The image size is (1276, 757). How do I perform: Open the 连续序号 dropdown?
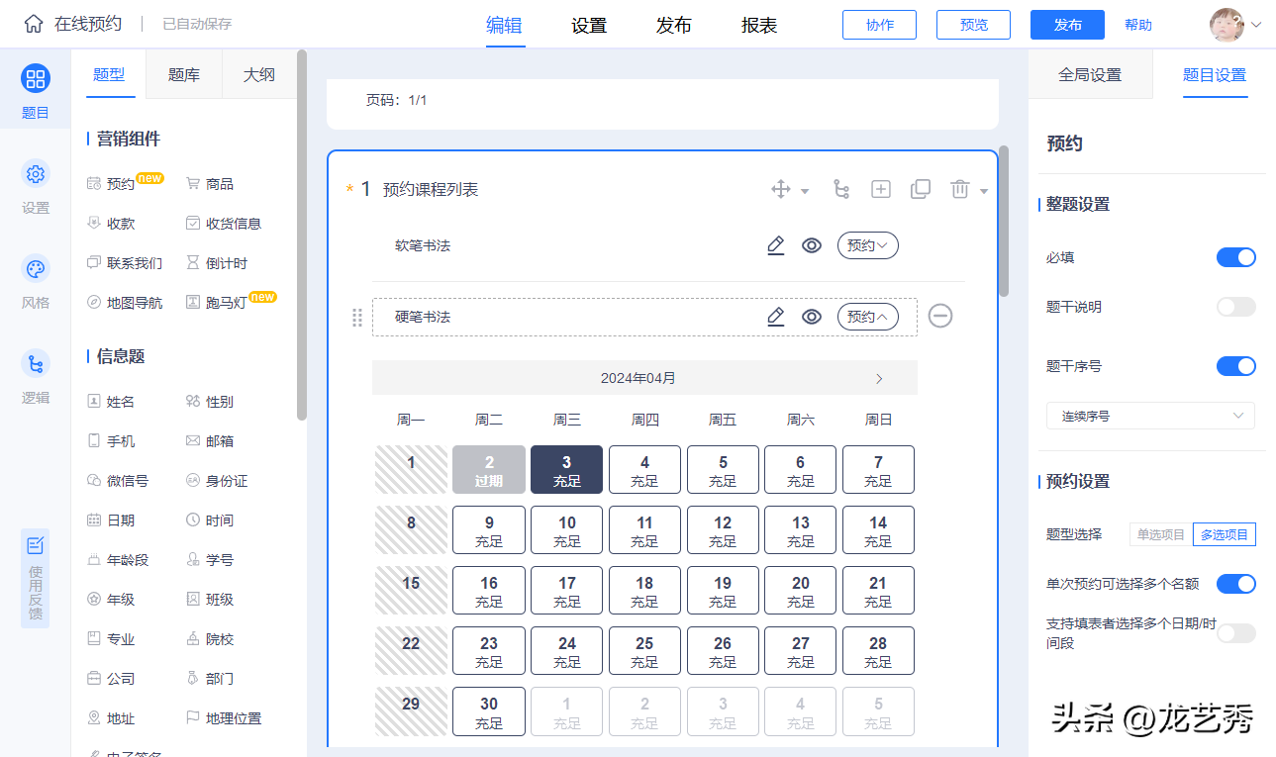1150,417
